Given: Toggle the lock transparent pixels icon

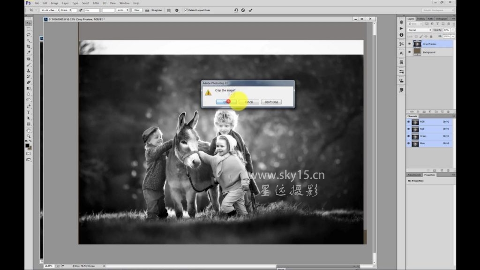Looking at the screenshot, I should click(x=416, y=37).
